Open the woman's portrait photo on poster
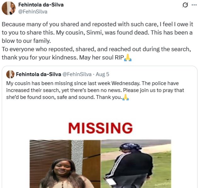Viewport: 198px width, 188px height. [x=65, y=164]
